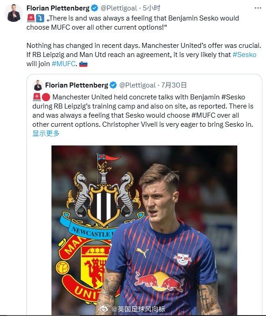The height and width of the screenshot is (316, 266).
Task: Expand quoted tweet with 显示更多
Action: click(46, 133)
